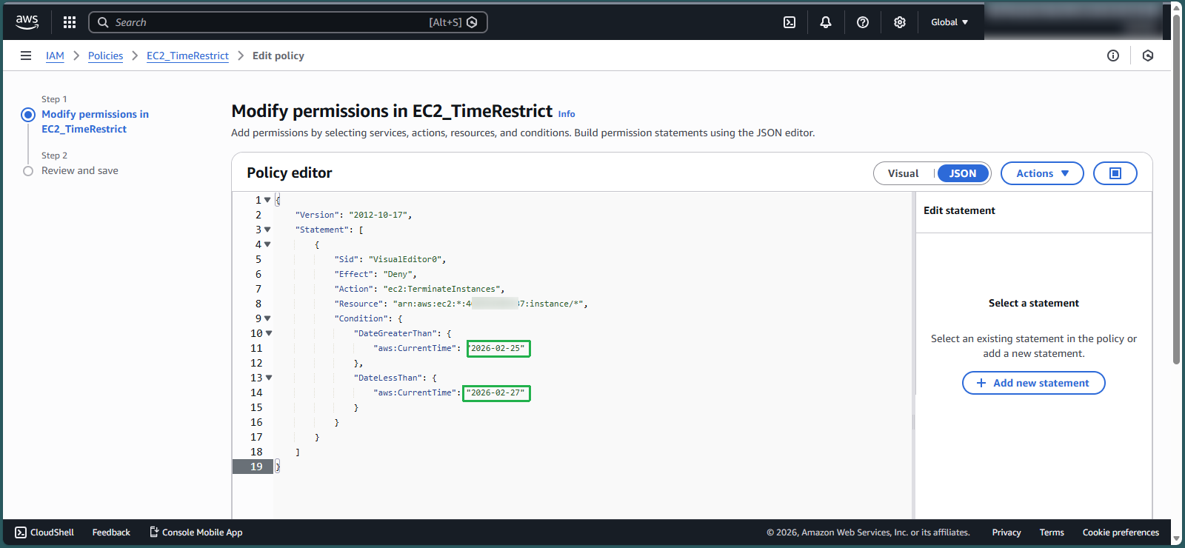Open the CloudShell icon in the top bar
Viewport: 1185px width, 548px height.
[x=790, y=22]
